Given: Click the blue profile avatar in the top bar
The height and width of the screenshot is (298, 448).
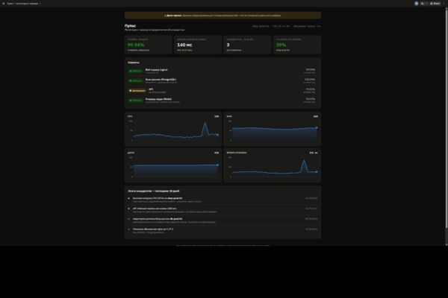Looking at the screenshot, I should (x=417, y=4).
